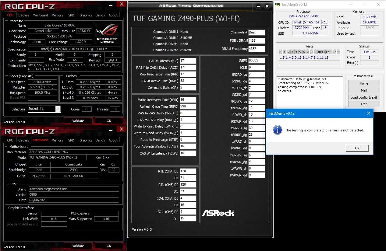Close the testing completed dialog with X
Screen dimensions: 386x251
click(368, 113)
